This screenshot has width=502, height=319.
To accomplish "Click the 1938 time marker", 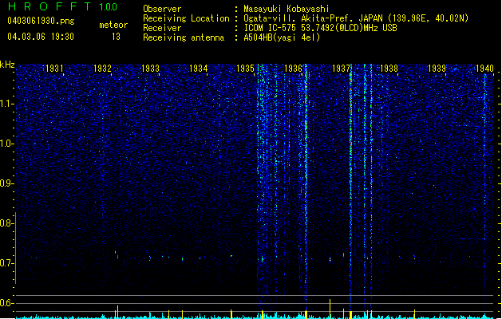I will pyautogui.click(x=389, y=69).
